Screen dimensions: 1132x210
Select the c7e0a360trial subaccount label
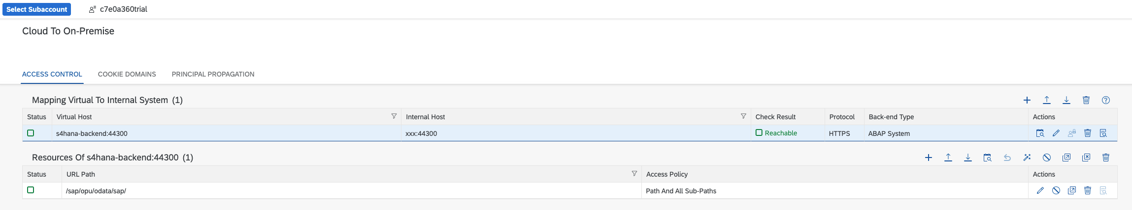(123, 9)
